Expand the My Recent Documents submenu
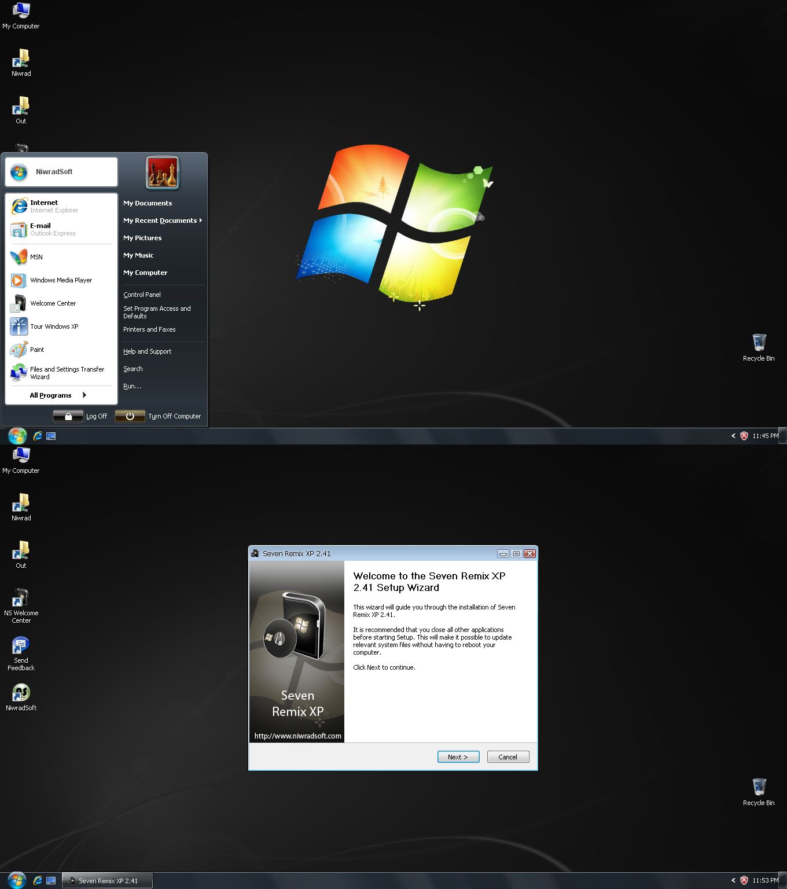The height and width of the screenshot is (889, 787). pos(163,221)
